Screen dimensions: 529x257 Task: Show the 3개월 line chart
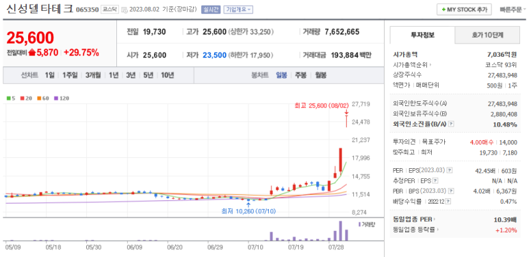coord(93,75)
